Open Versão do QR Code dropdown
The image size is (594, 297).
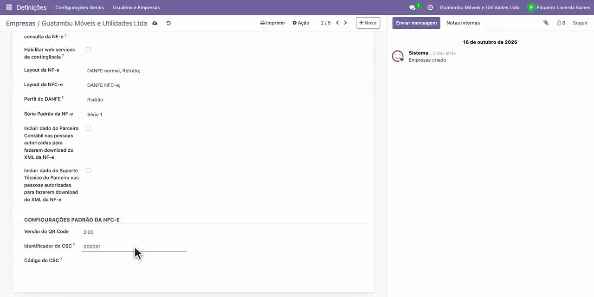(135, 232)
